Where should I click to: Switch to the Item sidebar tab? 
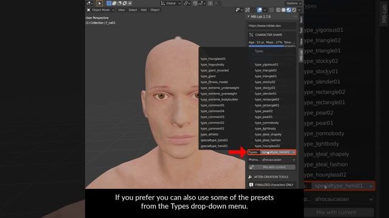point(301,19)
